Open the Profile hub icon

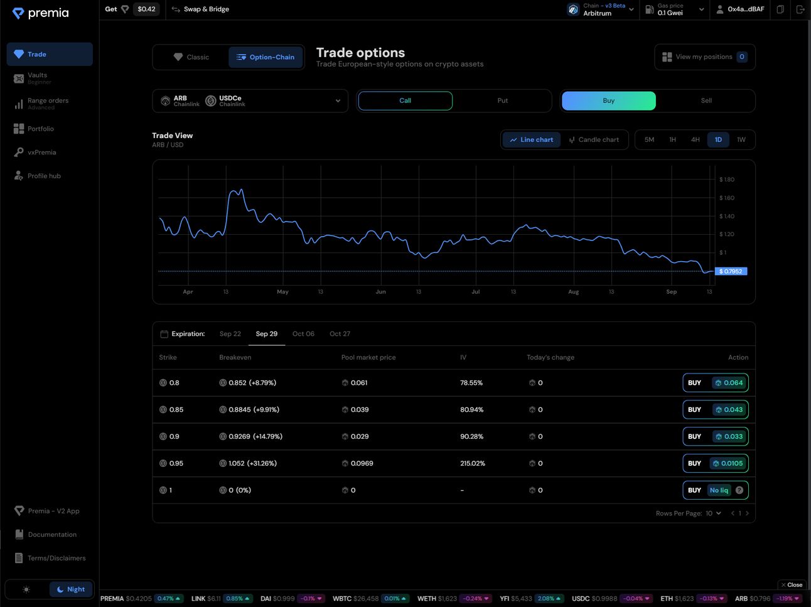[x=19, y=176]
